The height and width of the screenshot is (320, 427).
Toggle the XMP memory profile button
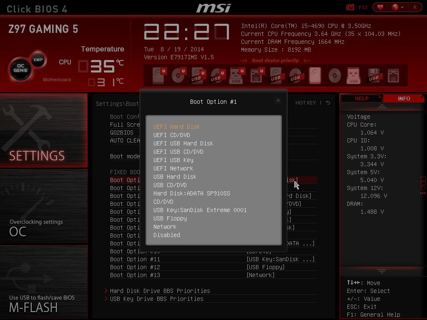tap(38, 60)
